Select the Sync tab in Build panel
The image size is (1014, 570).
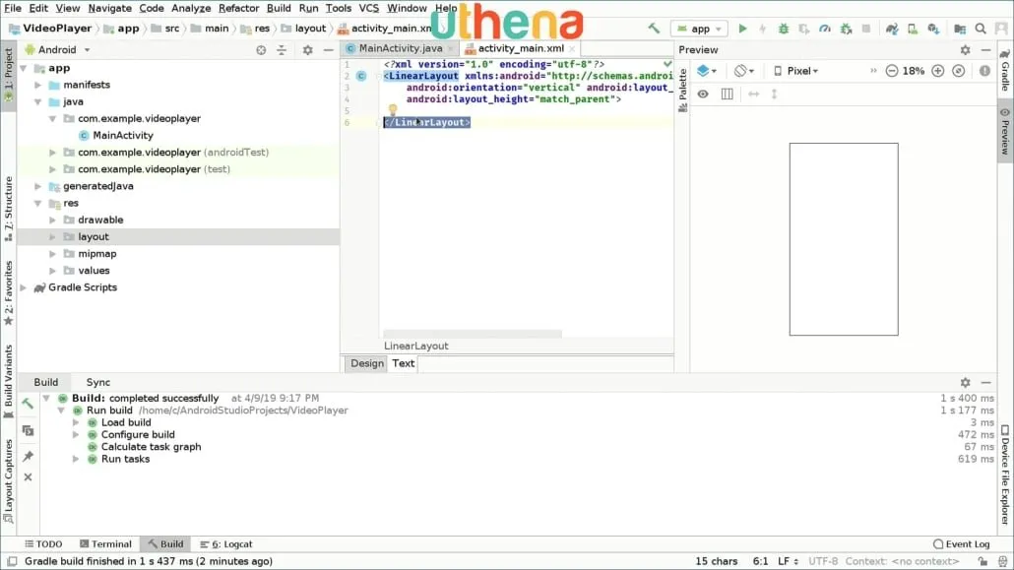pyautogui.click(x=98, y=382)
